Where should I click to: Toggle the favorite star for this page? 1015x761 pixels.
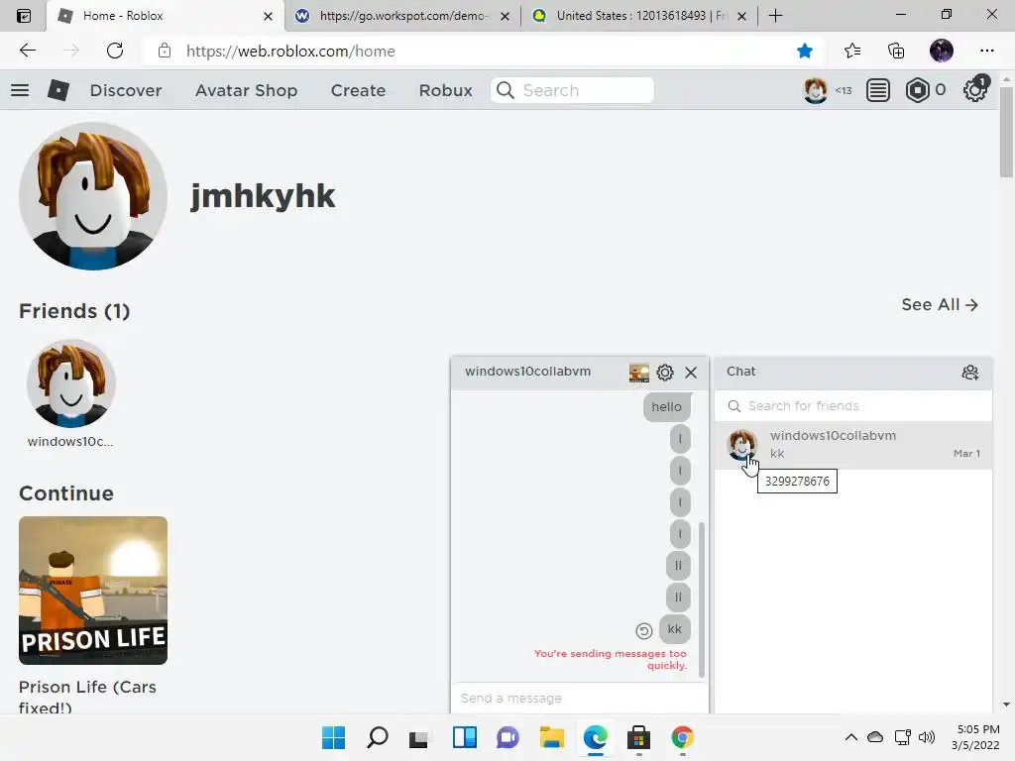pyautogui.click(x=805, y=52)
